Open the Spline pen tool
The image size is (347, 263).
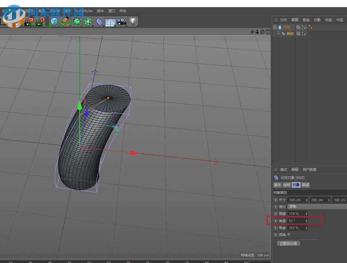click(x=65, y=22)
